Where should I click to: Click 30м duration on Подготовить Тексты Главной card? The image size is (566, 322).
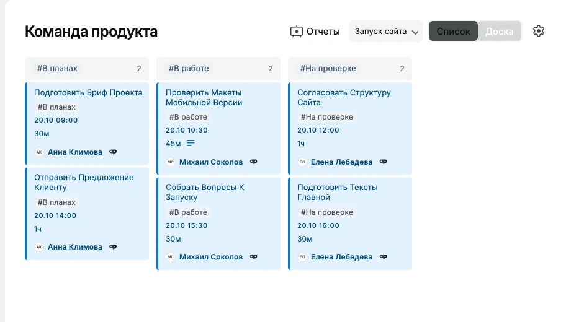click(305, 239)
